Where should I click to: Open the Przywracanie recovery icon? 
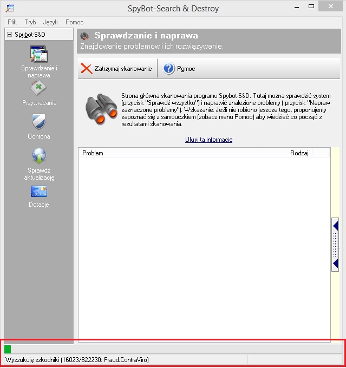(x=38, y=88)
